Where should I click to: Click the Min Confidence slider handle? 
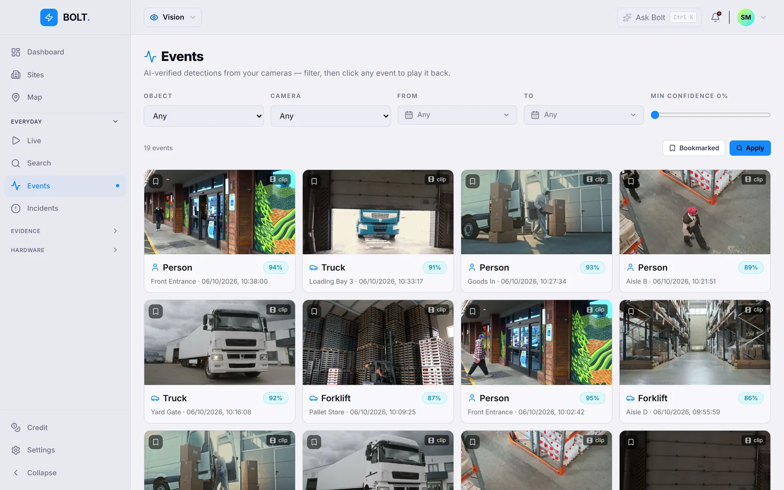(x=655, y=115)
